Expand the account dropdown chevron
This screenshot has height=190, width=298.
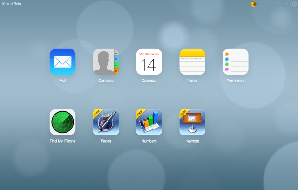(x=287, y=4)
